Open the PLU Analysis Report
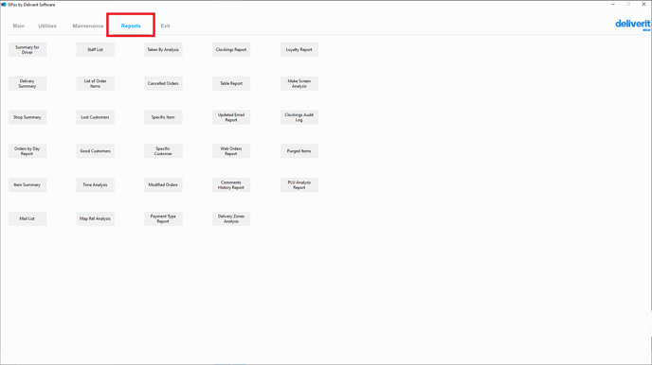652x365 pixels. click(299, 185)
